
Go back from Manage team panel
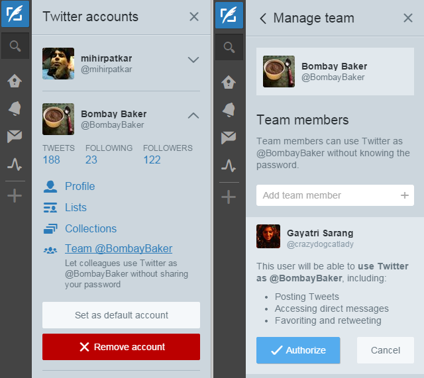click(x=263, y=18)
